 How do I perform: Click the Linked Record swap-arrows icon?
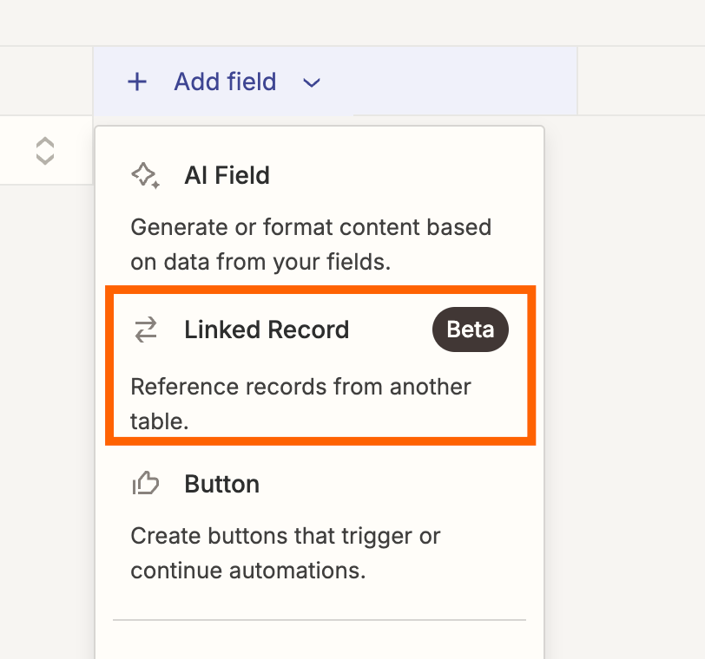click(145, 330)
